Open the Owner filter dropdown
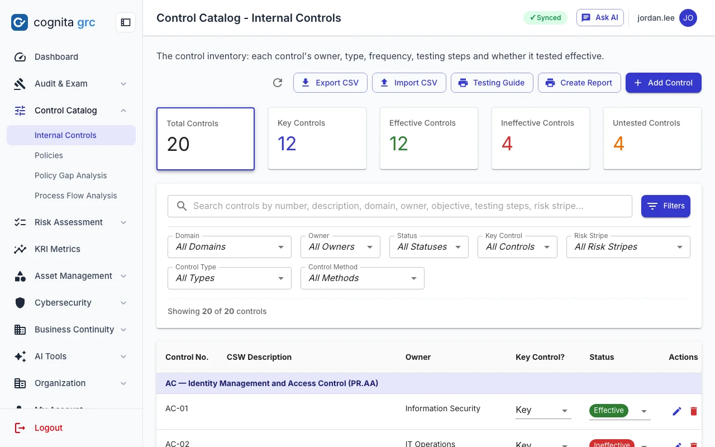This screenshot has height=447, width=715. [340, 247]
